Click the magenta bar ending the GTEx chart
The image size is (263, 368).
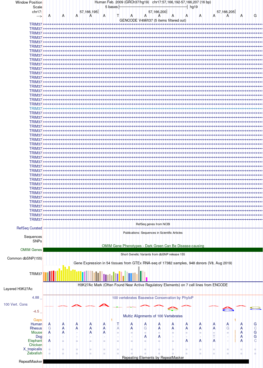[x=147, y=279]
